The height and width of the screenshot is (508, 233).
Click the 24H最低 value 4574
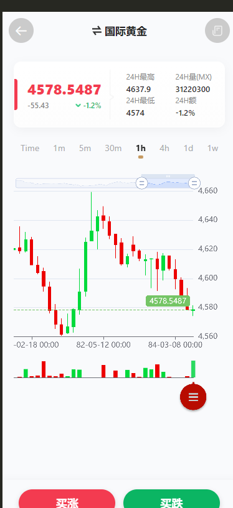(135, 113)
